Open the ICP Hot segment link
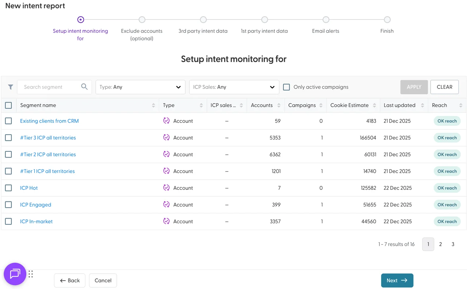467x289 pixels. pyautogui.click(x=29, y=188)
